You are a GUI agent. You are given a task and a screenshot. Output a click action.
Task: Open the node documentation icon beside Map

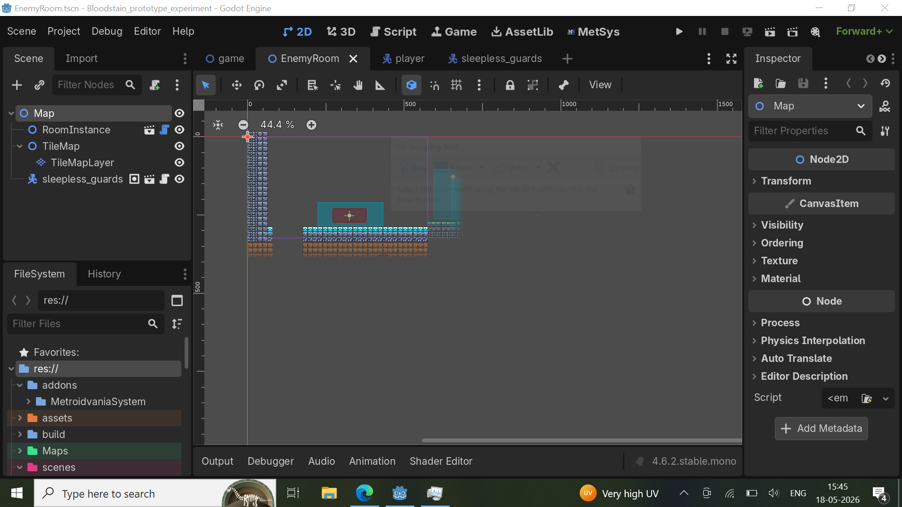click(x=885, y=106)
